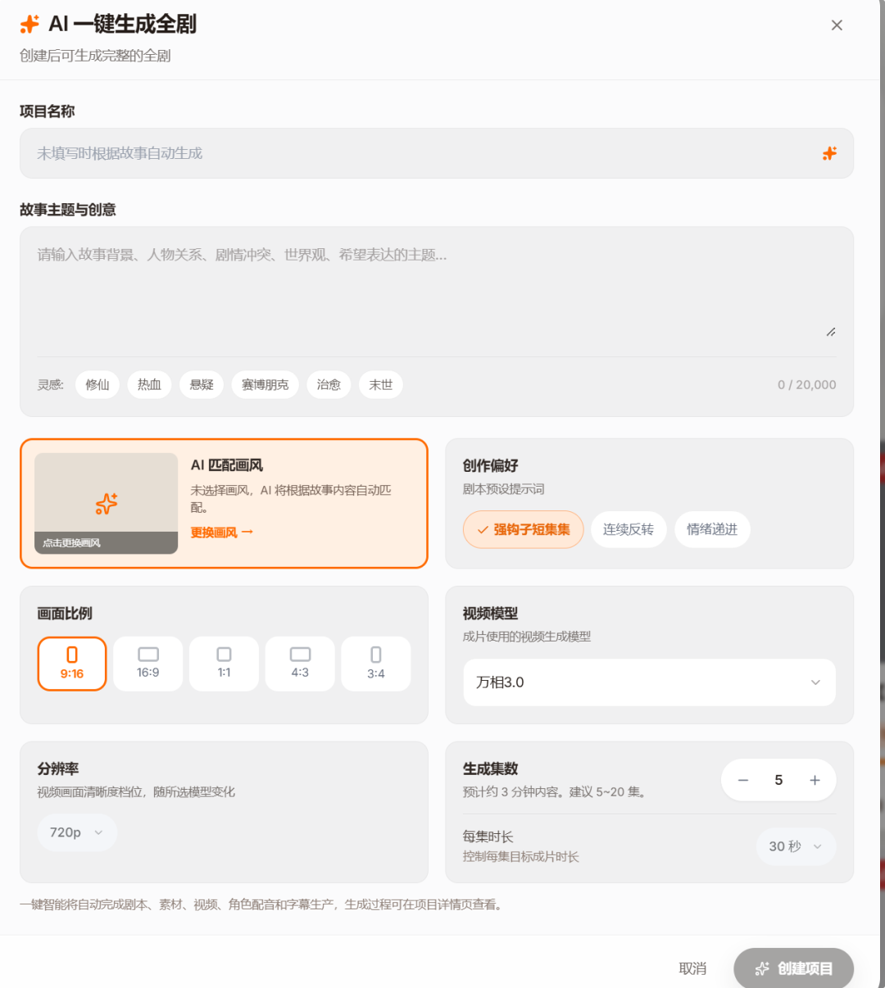Select the 末世 inspiration tag
The width and height of the screenshot is (885, 988).
(381, 384)
